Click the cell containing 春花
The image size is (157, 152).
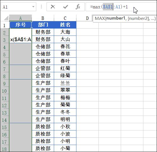[x=65, y=46]
